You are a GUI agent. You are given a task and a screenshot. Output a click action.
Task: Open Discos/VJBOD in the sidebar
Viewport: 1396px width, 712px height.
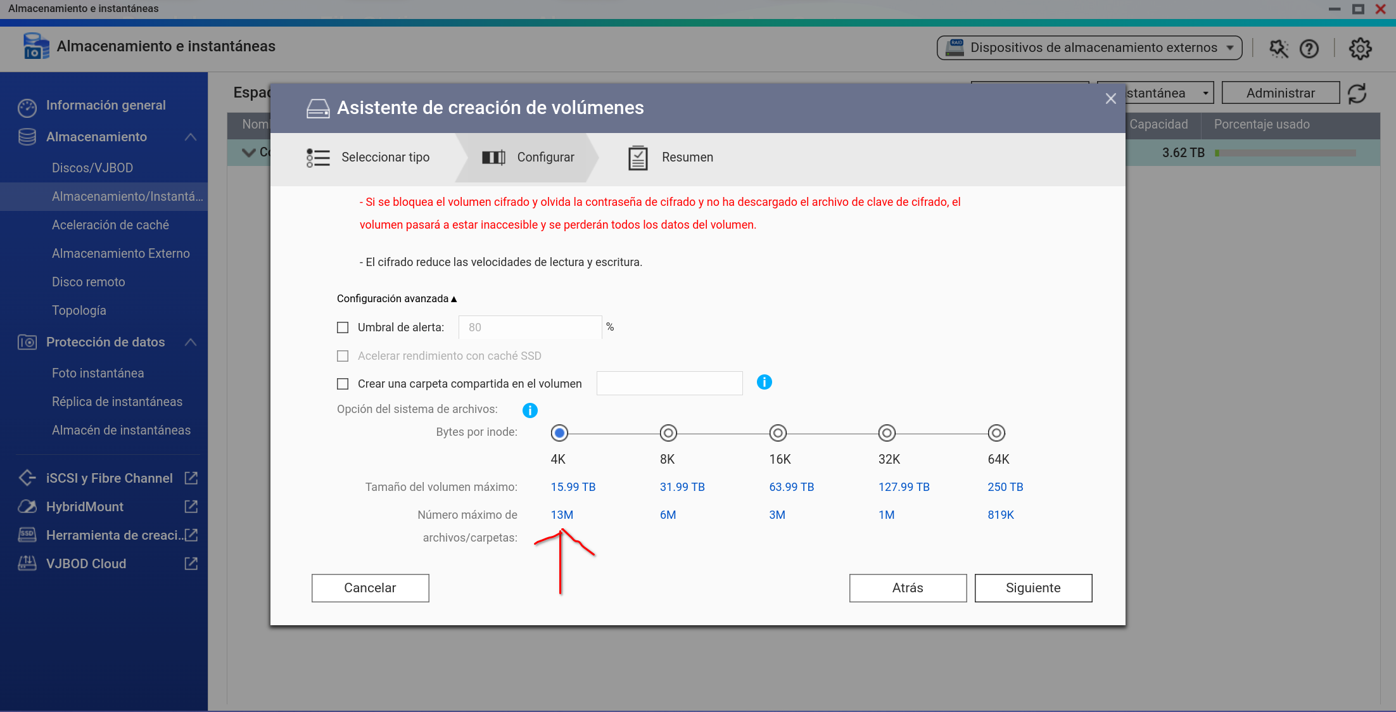pyautogui.click(x=92, y=168)
